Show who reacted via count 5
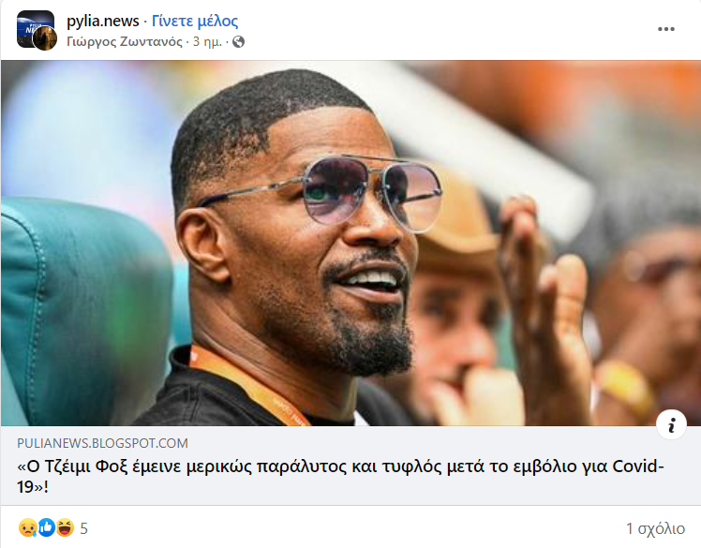This screenshot has height=548, width=701. (84, 528)
